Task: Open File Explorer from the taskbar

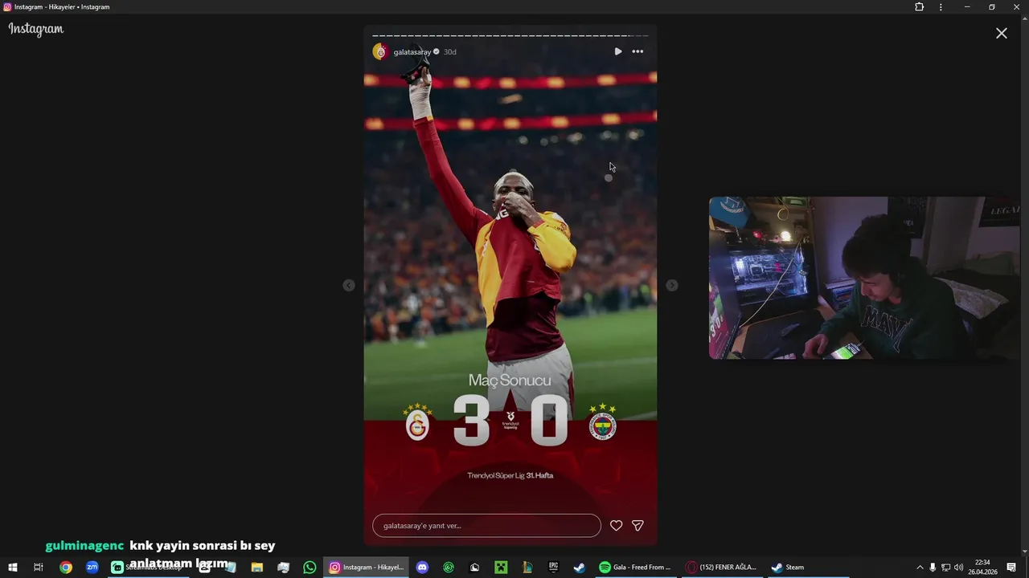Action: point(257,568)
